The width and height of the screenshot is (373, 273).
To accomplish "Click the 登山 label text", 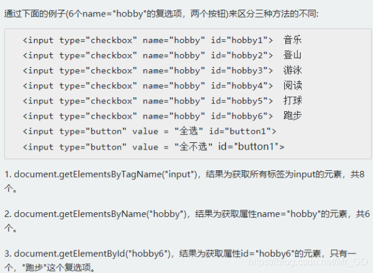I will tap(292, 55).
